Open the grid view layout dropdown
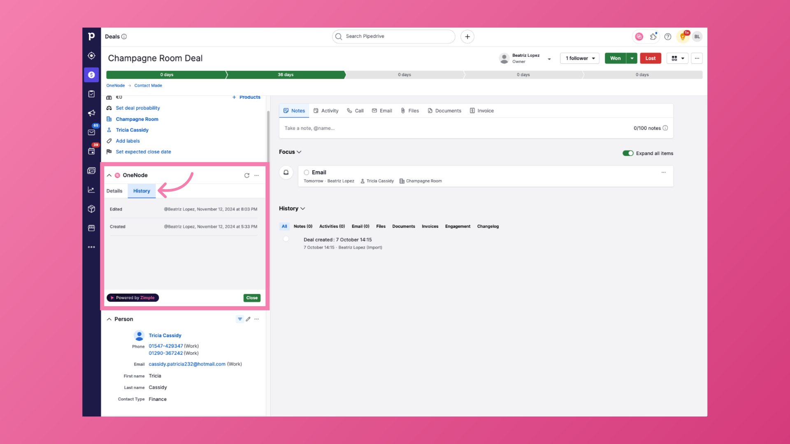This screenshot has width=790, height=444. tap(677, 58)
